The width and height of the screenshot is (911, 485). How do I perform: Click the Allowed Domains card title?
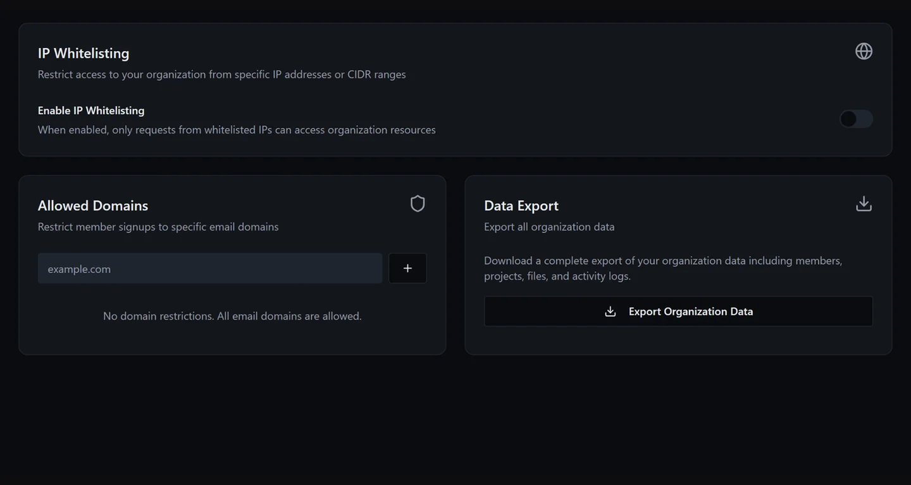coord(93,205)
